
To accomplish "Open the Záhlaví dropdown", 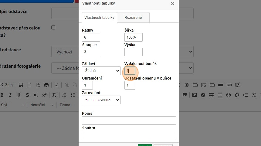I will (x=101, y=71).
